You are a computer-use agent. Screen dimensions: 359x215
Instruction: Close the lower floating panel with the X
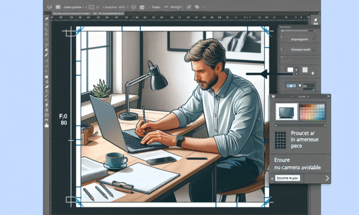(328, 97)
